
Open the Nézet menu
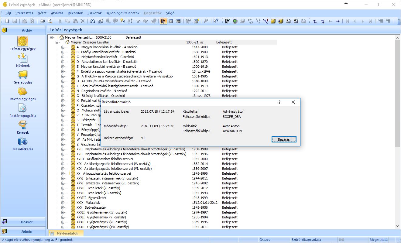[42, 13]
